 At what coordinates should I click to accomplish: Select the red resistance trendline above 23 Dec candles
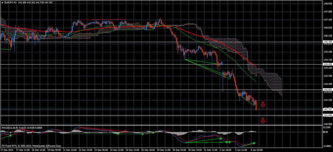pyautogui.click(x=98, y=20)
